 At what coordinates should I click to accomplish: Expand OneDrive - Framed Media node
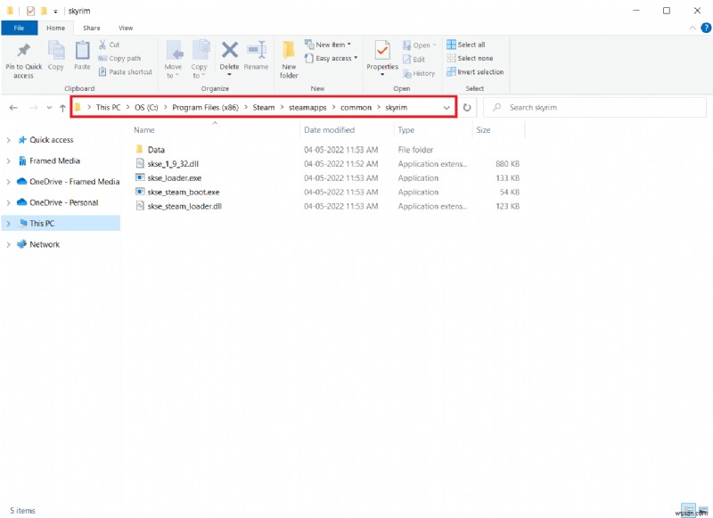tap(9, 182)
